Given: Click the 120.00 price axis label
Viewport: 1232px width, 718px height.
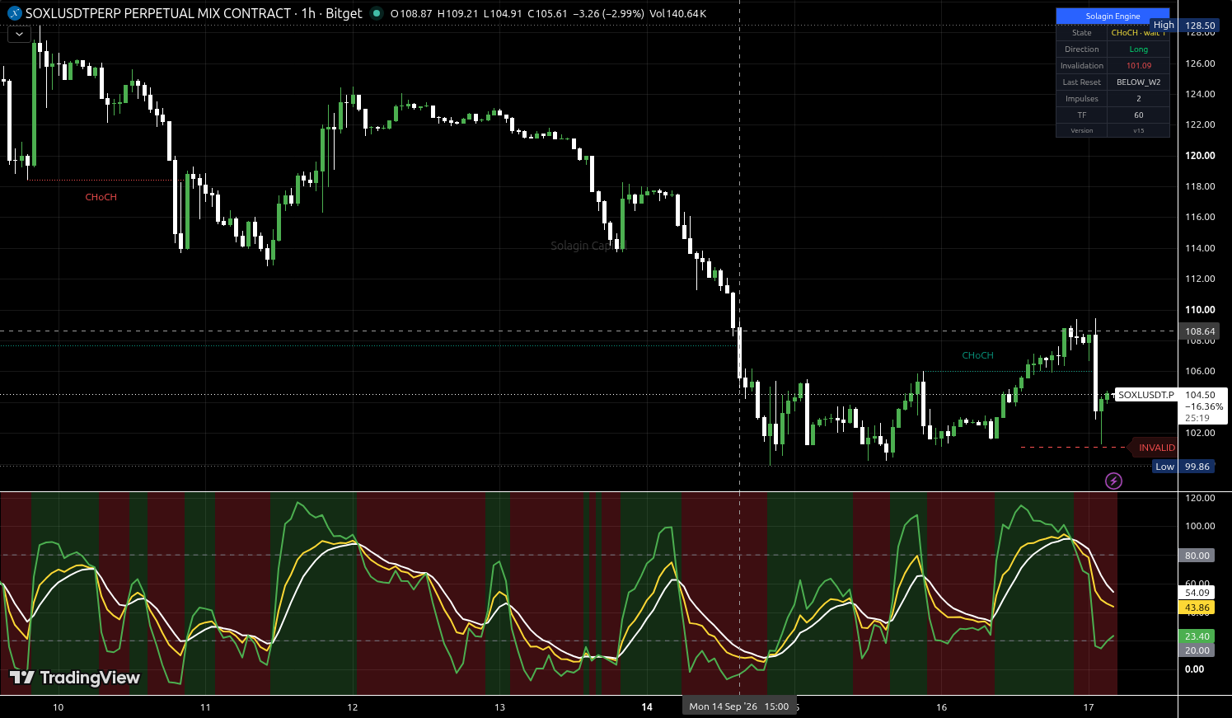Looking at the screenshot, I should pyautogui.click(x=1200, y=155).
